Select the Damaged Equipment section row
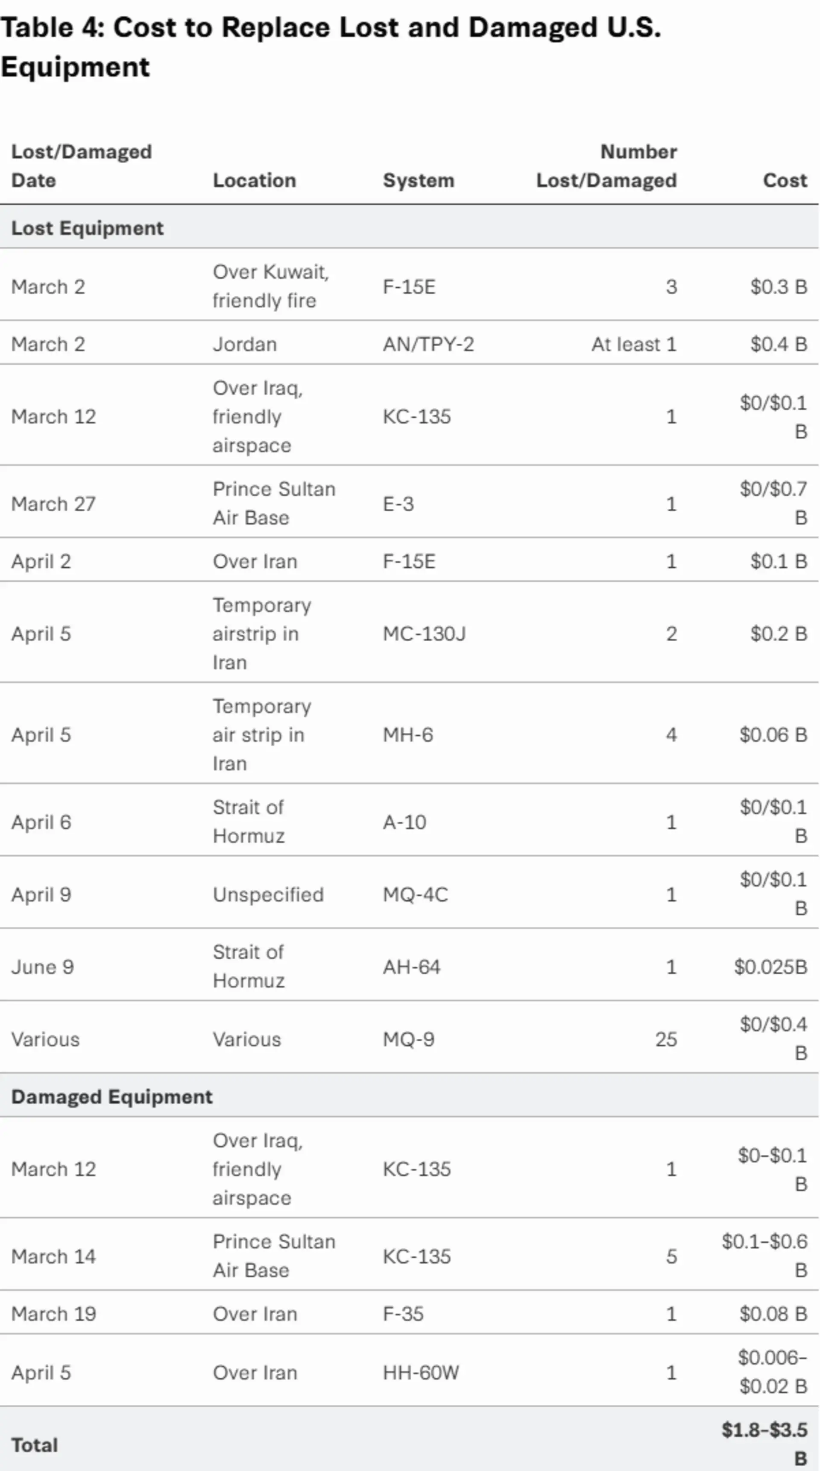The width and height of the screenshot is (820, 1471). click(x=409, y=1097)
